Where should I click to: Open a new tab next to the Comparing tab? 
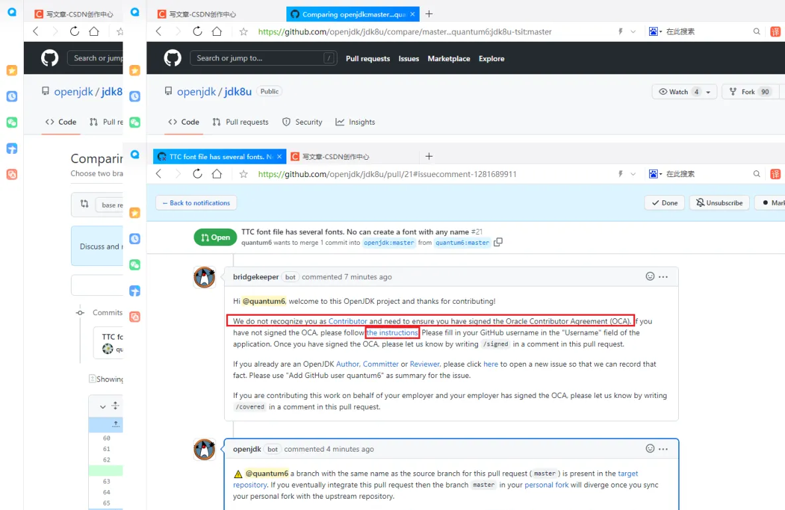point(429,14)
